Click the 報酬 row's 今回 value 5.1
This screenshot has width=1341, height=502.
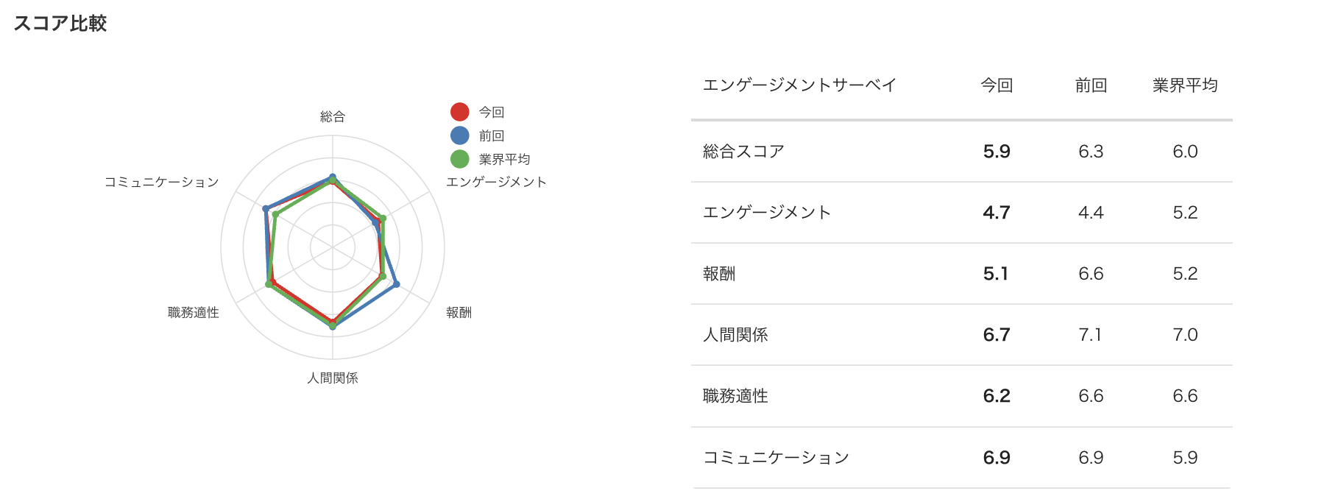(996, 274)
